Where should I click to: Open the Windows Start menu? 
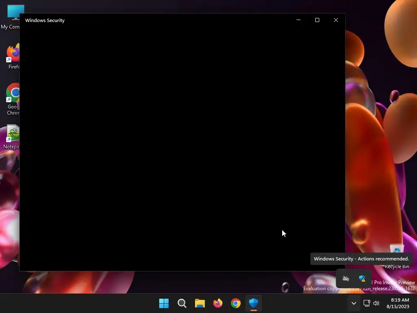click(164, 303)
